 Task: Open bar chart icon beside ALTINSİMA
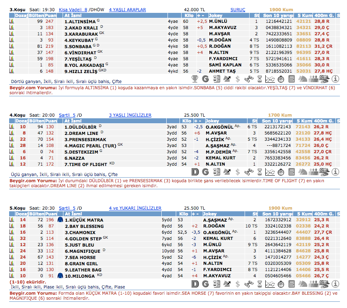(12, 21)
